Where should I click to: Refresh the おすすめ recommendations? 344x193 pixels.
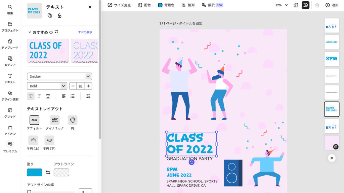[56, 32]
